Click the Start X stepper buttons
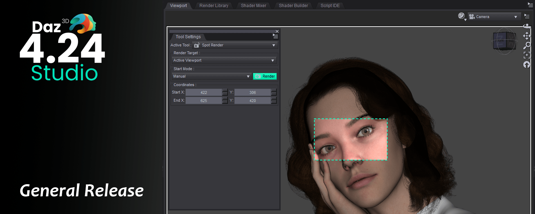This screenshot has height=214, width=535. coord(225,92)
